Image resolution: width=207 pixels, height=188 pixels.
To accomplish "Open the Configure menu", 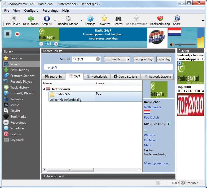I will click(x=31, y=11).
